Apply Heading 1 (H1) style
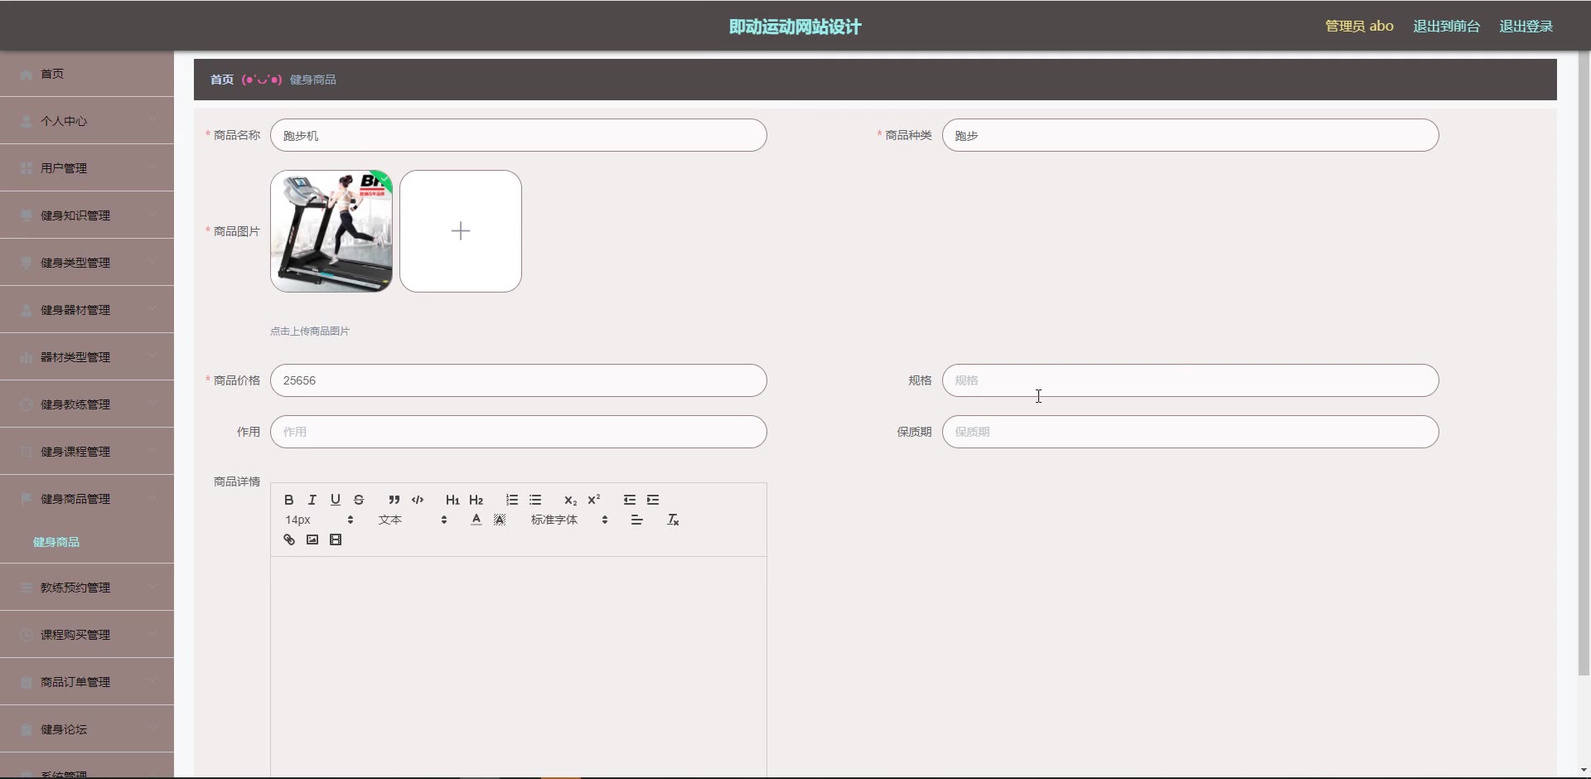Screen dimensions: 1591x779 coord(452,500)
